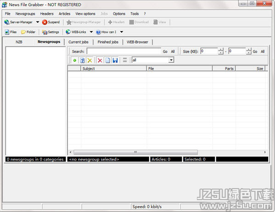Click the News File Grabber title bar icon
Image resolution: width=275 pixels, height=212 pixels.
click(x=5, y=5)
